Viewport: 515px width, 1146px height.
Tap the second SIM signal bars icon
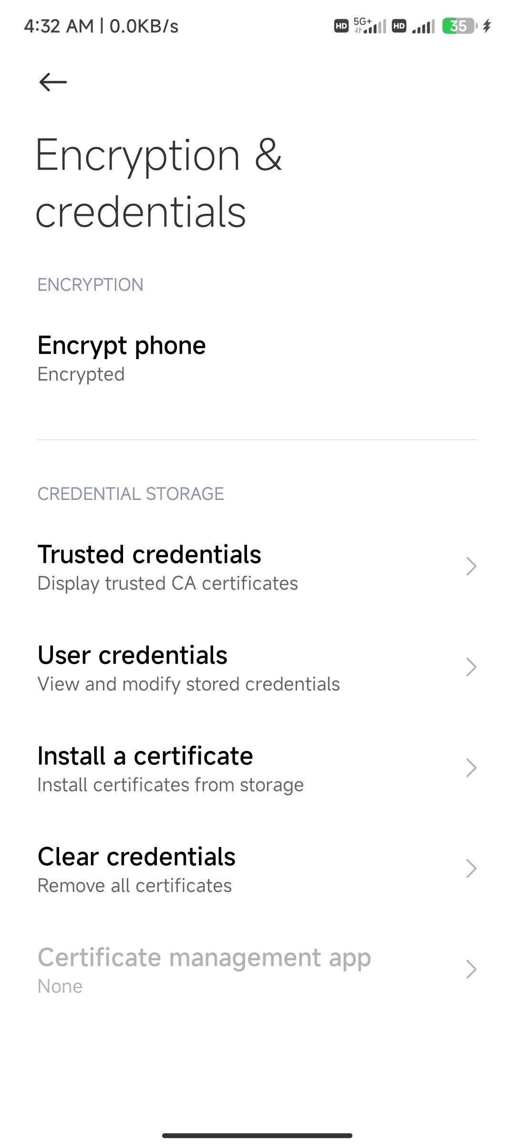click(x=423, y=27)
